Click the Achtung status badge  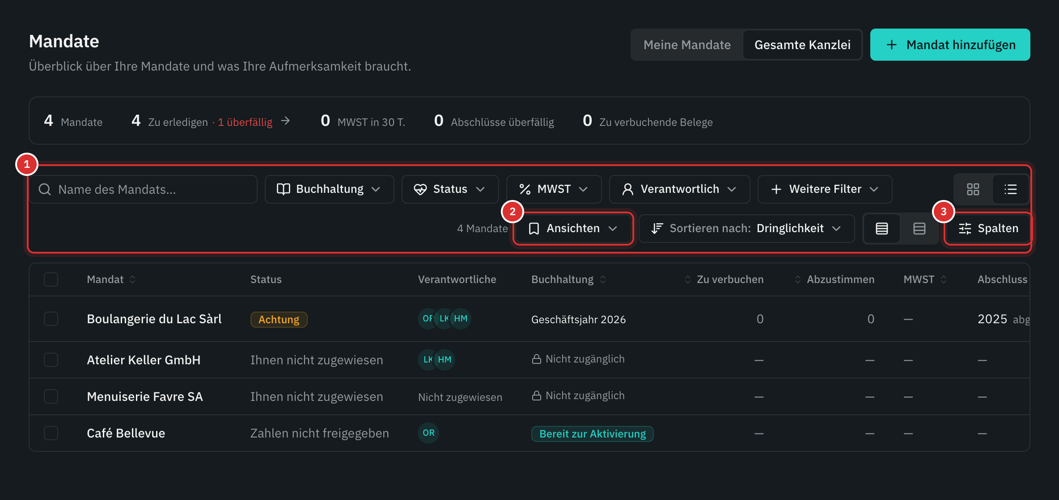click(279, 320)
